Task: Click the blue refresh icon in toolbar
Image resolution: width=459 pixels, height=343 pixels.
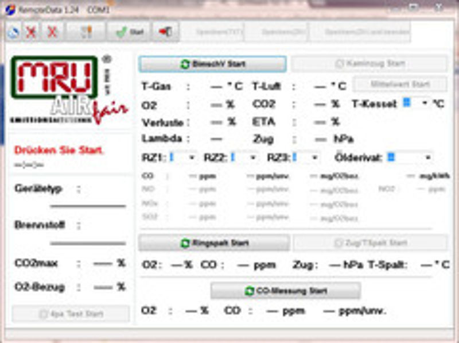Action: coord(13,32)
